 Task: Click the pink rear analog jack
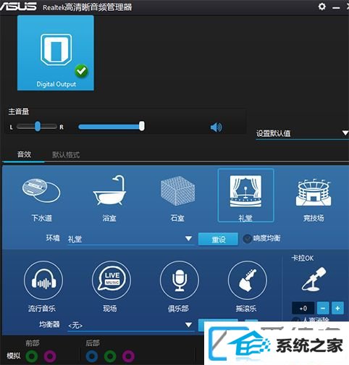click(x=128, y=356)
